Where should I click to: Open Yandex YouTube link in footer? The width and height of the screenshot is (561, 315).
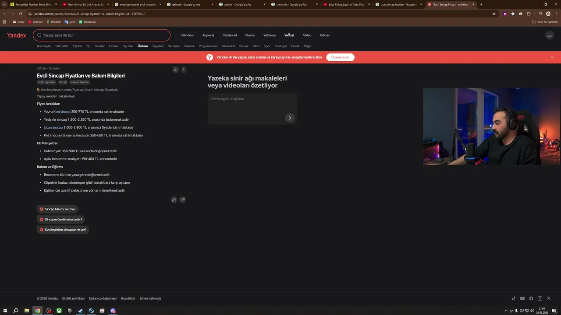pos(522,298)
